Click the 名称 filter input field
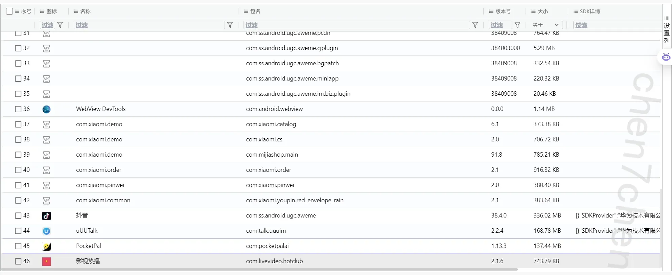Image resolution: width=672 pixels, height=275 pixels. (149, 25)
